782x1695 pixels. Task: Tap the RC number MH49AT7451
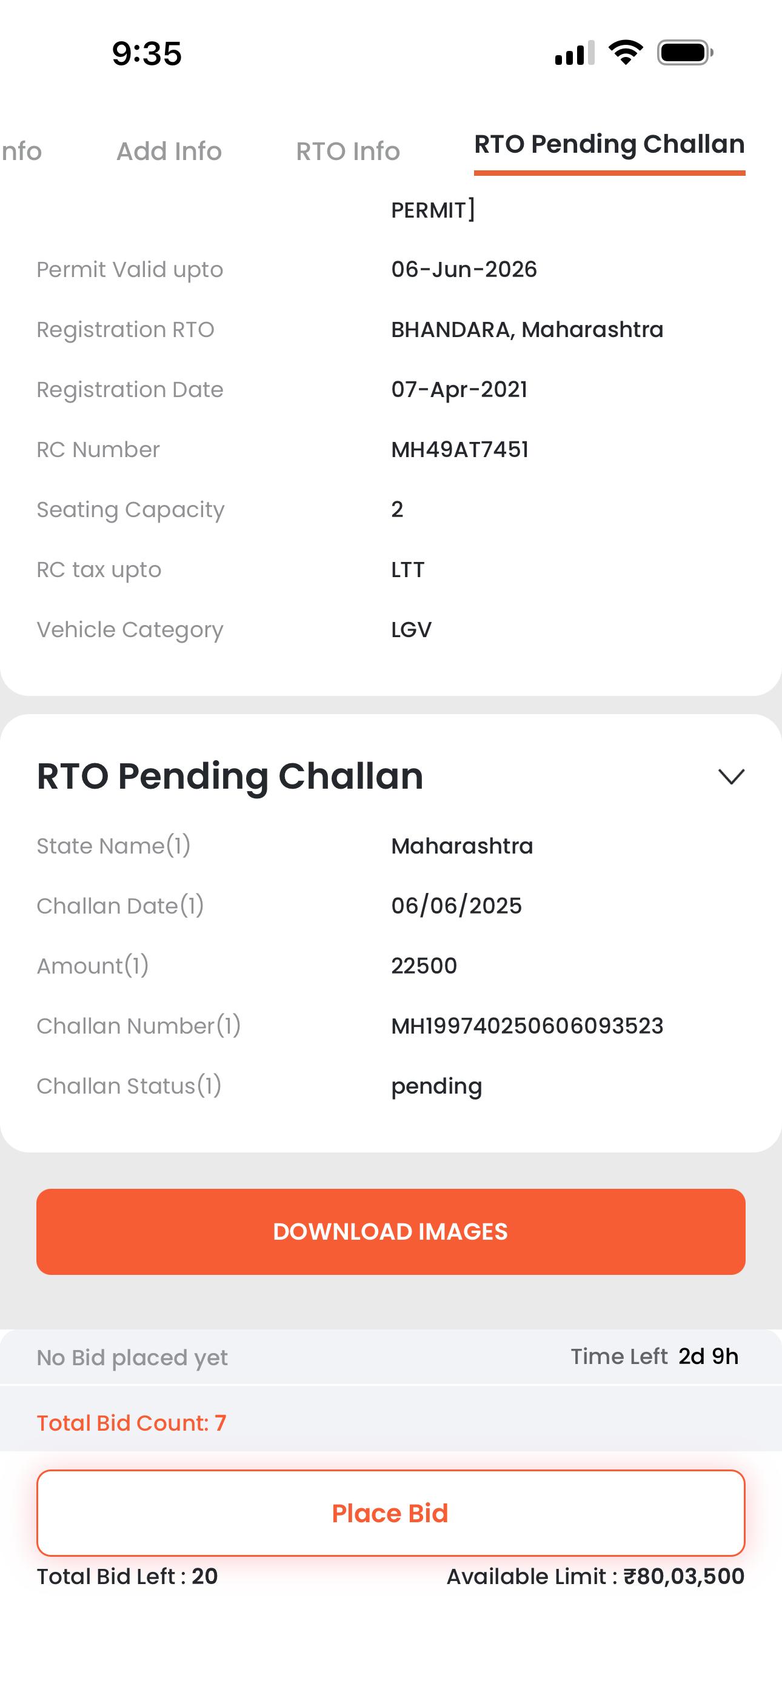(x=460, y=449)
